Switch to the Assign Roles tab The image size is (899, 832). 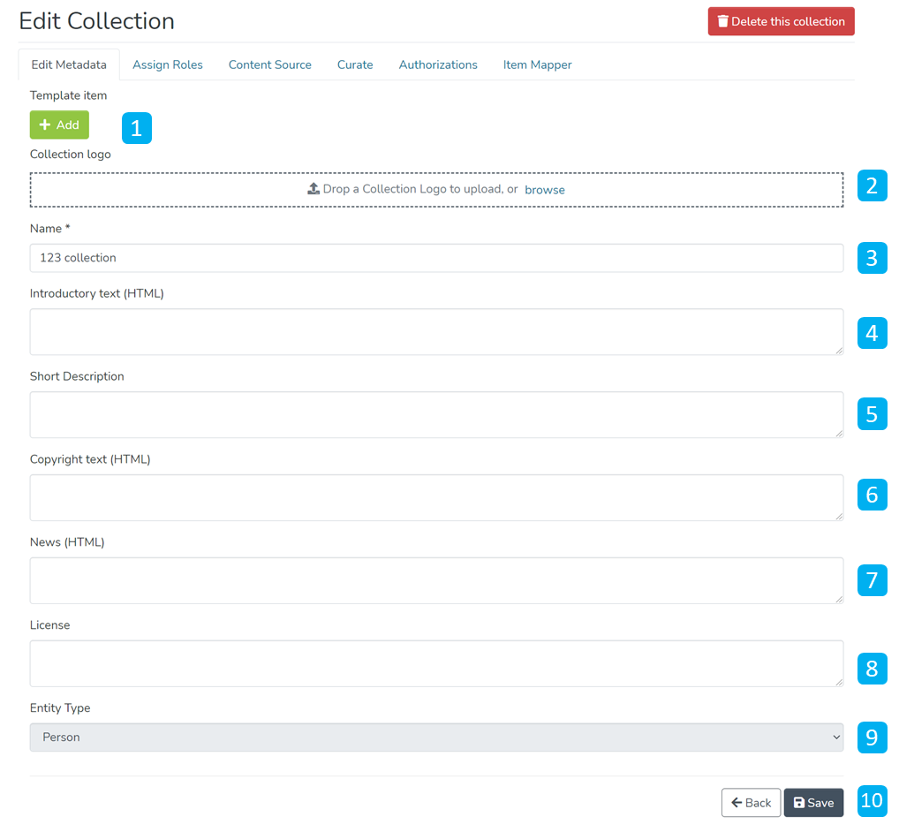(168, 64)
